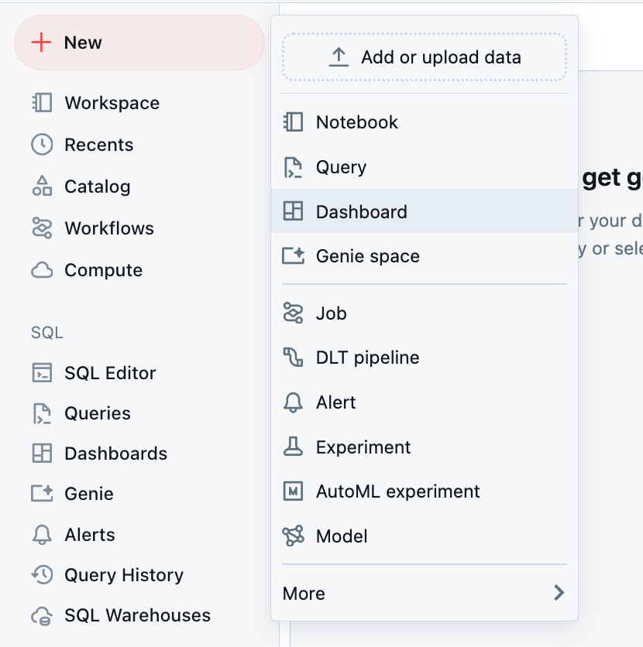
Task: Select the SQL Warehouses icon
Action: coord(41,614)
